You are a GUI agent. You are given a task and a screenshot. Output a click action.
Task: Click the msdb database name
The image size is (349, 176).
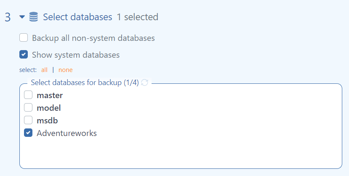click(47, 120)
